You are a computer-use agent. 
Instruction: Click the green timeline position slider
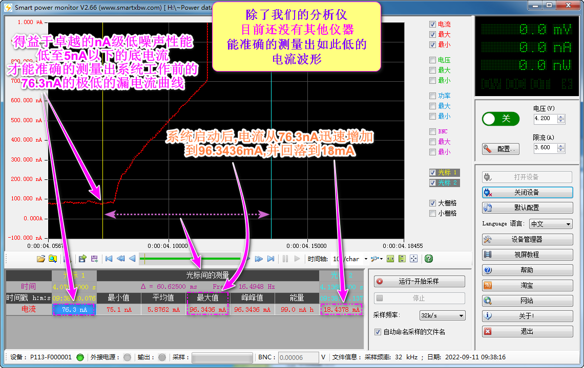(190, 259)
